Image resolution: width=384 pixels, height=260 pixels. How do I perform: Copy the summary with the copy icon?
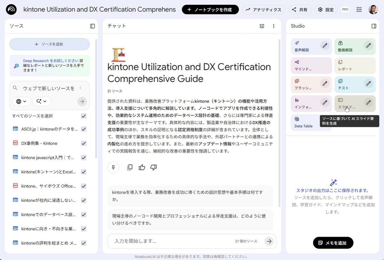click(130, 167)
